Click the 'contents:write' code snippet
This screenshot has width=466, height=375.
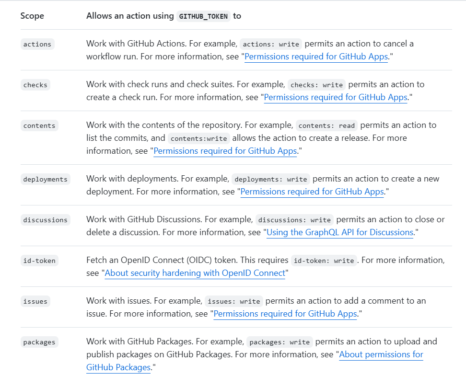pyautogui.click(x=199, y=138)
